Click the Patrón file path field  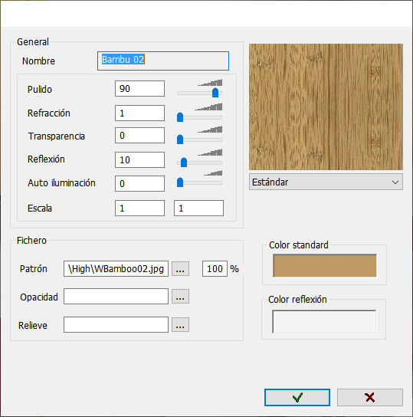[116, 268]
